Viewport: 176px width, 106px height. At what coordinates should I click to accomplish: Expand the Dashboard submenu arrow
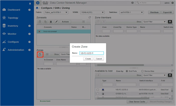[x=29, y=10]
